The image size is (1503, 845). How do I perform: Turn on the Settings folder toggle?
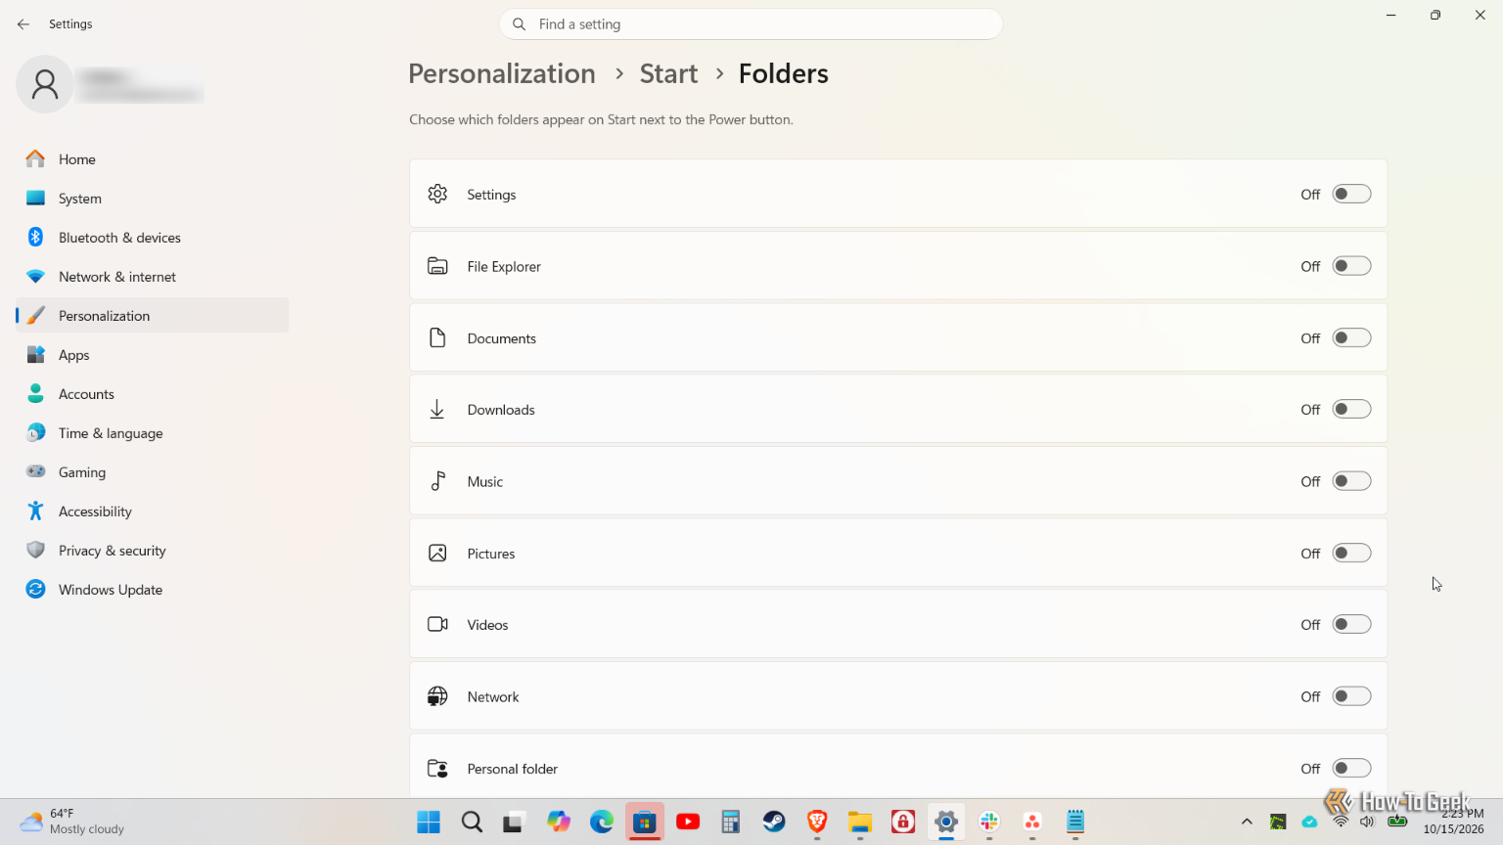1351,195
